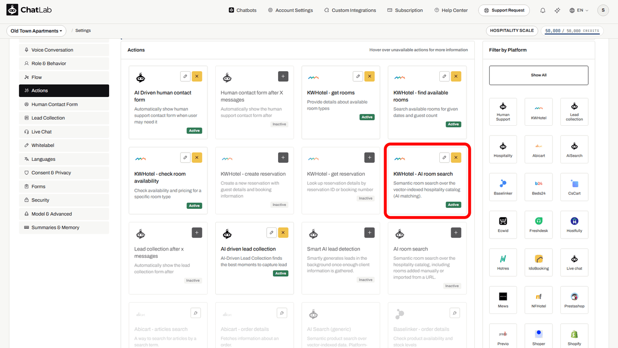Viewport: 618px width, 348px height.
Task: Add Lead collection after x messages action
Action: tap(197, 233)
